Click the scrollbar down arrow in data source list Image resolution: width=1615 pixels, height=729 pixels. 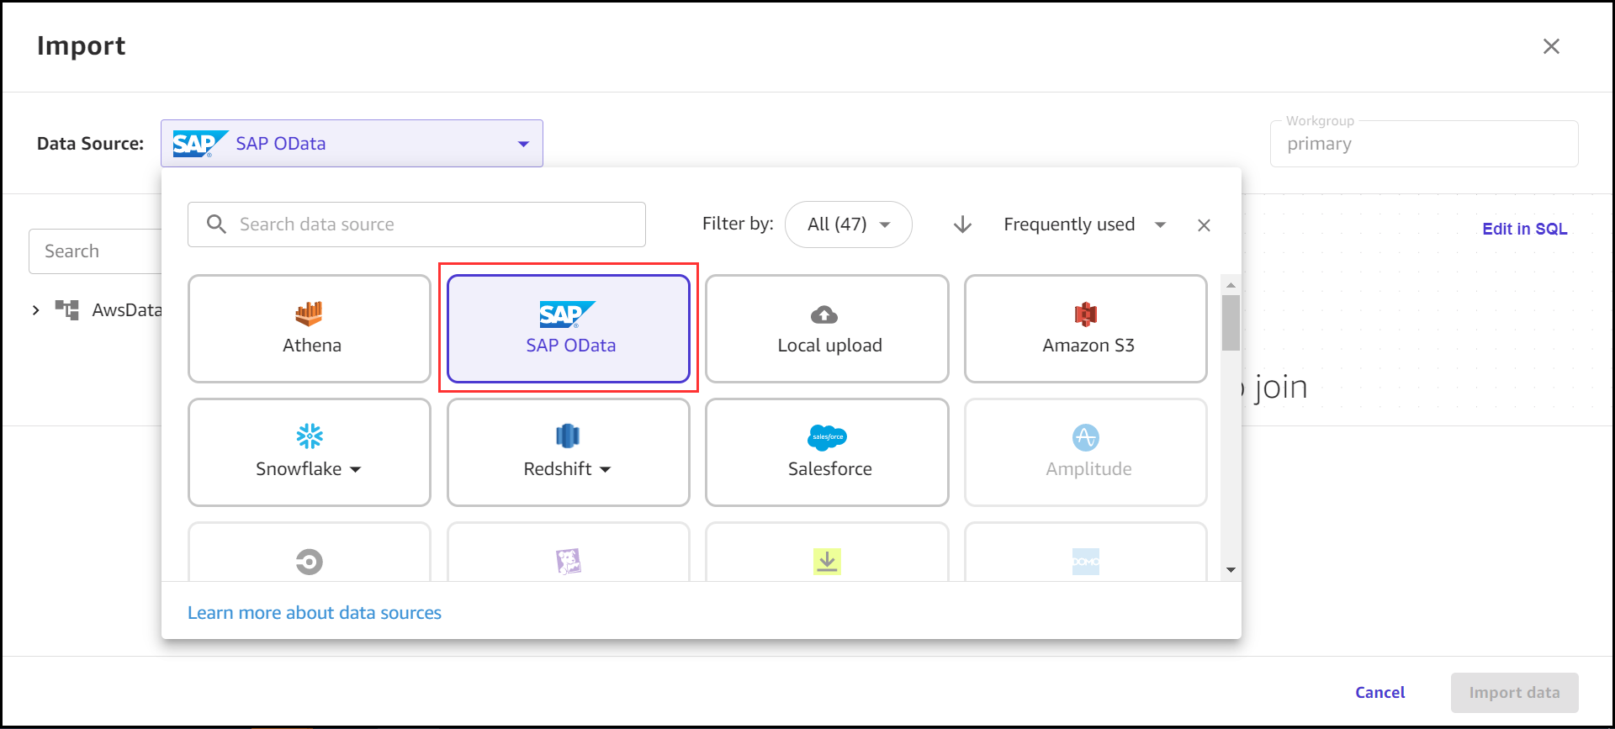coord(1231,570)
